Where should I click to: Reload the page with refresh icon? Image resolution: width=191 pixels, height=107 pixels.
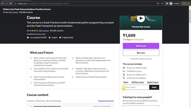11,4
